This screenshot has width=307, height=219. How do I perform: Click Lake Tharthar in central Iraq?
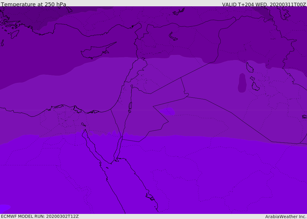pyautogui.click(x=249, y=68)
